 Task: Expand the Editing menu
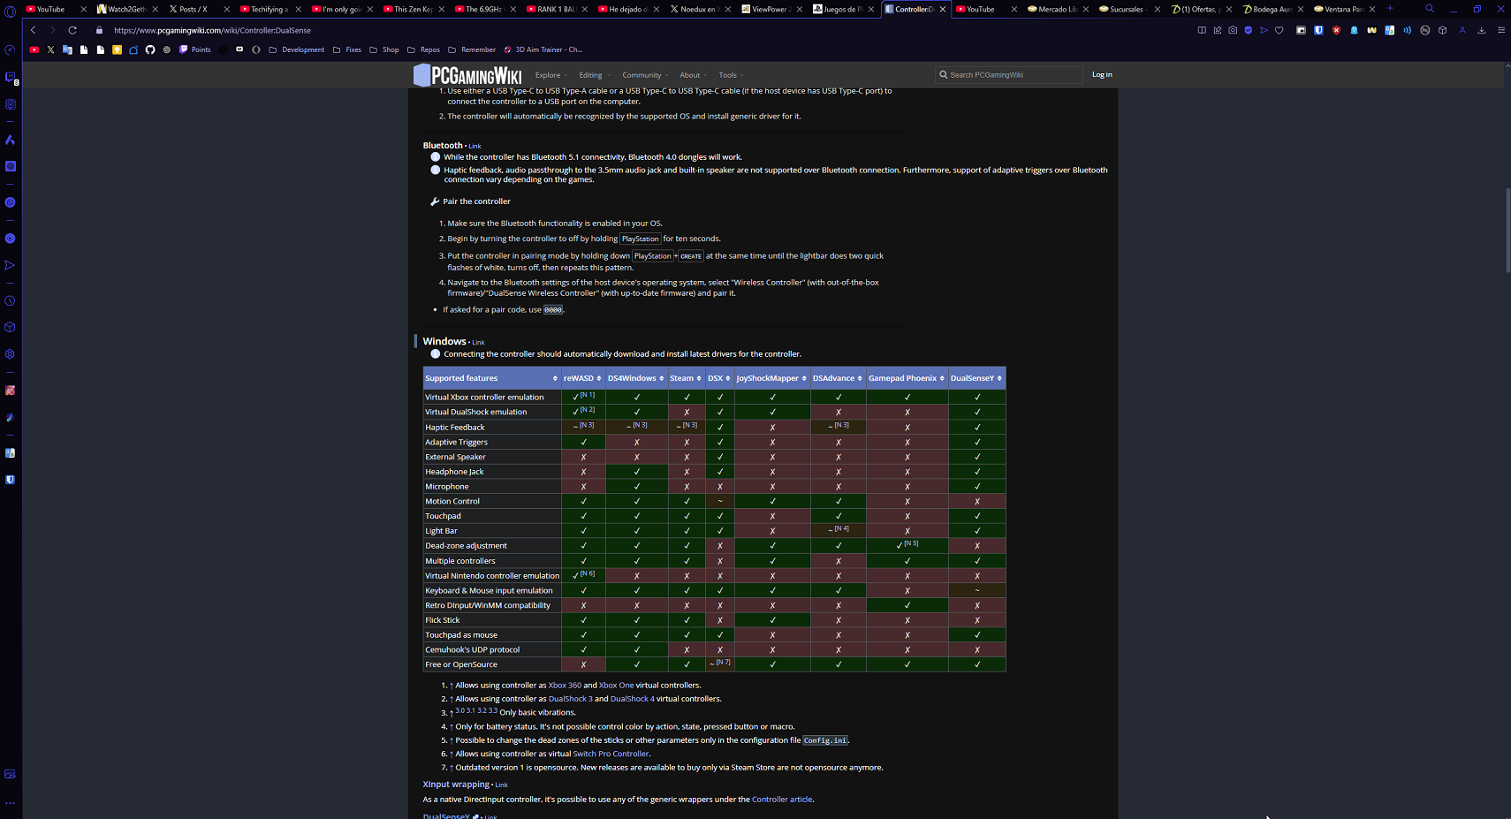tap(594, 75)
